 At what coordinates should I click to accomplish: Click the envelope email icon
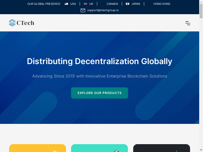(x=83, y=10)
